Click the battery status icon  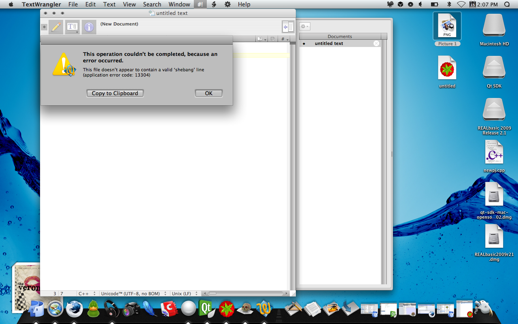(x=435, y=4)
